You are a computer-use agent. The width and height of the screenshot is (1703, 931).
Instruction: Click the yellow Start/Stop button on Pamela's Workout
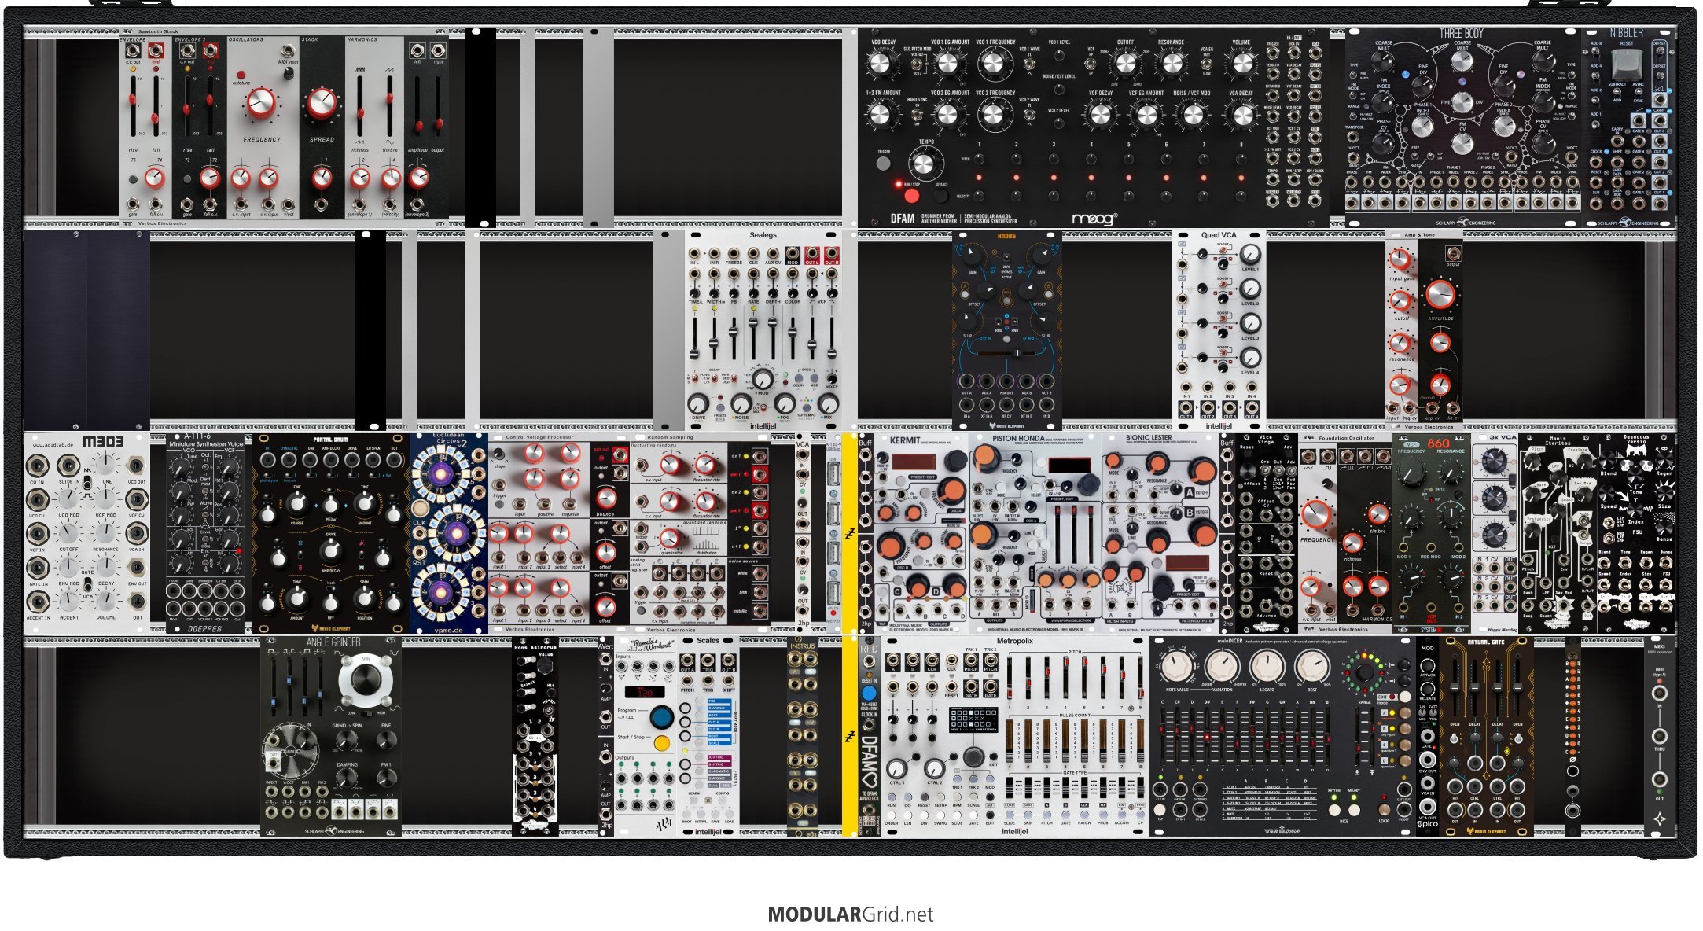click(662, 743)
